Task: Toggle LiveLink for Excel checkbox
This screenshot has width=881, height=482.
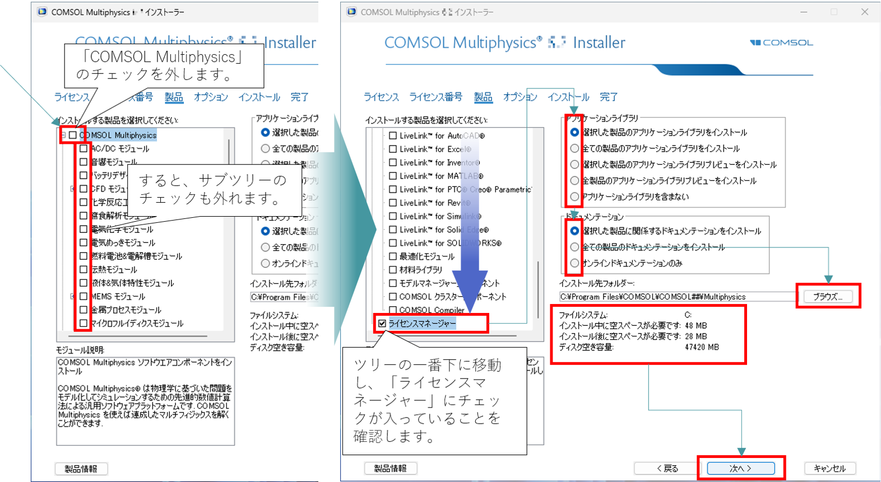Action: click(x=393, y=149)
